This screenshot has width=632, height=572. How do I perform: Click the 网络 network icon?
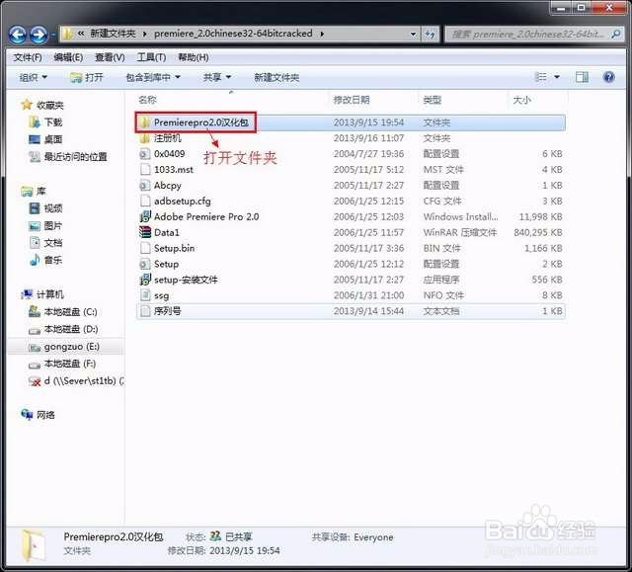tap(27, 414)
